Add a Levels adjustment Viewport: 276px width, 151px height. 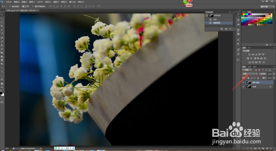coord(253,55)
